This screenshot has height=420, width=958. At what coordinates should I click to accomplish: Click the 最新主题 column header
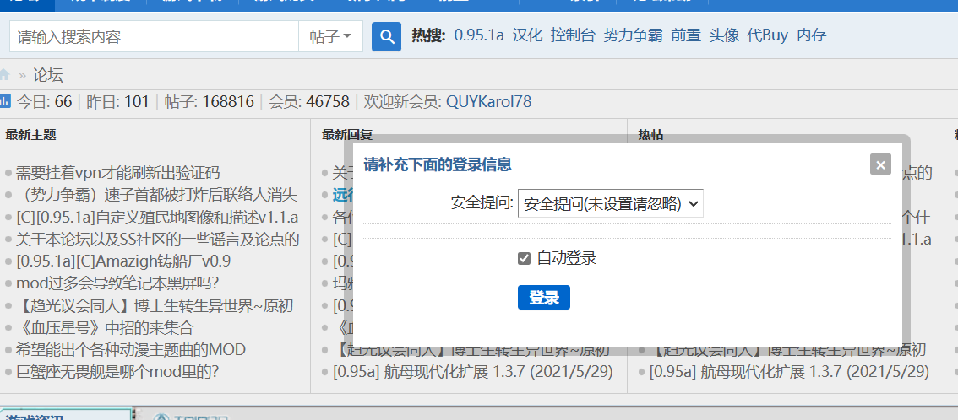(x=30, y=135)
